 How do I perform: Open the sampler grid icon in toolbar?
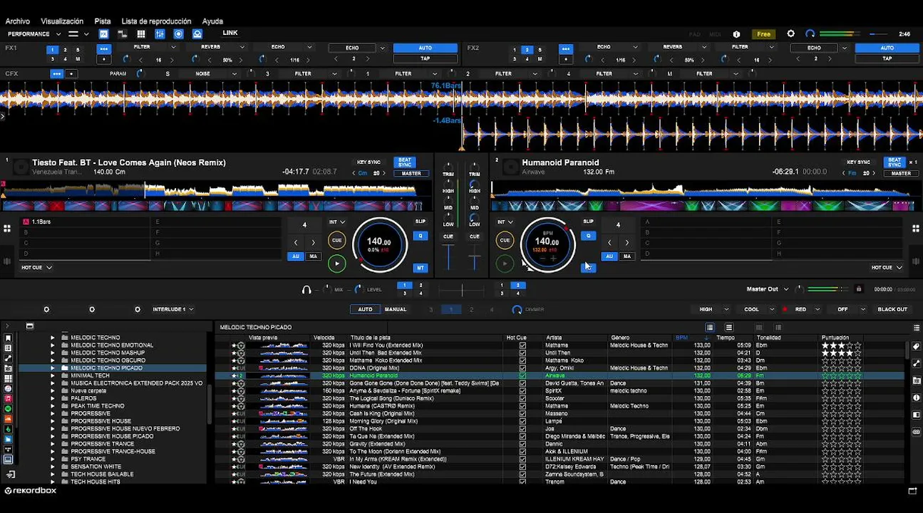click(141, 33)
